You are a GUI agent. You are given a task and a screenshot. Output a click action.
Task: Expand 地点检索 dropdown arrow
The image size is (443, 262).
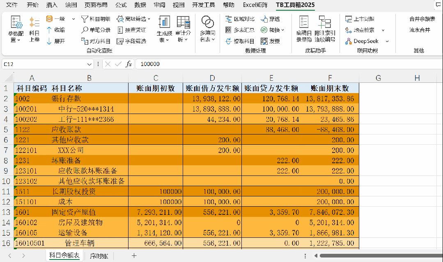click(x=383, y=30)
